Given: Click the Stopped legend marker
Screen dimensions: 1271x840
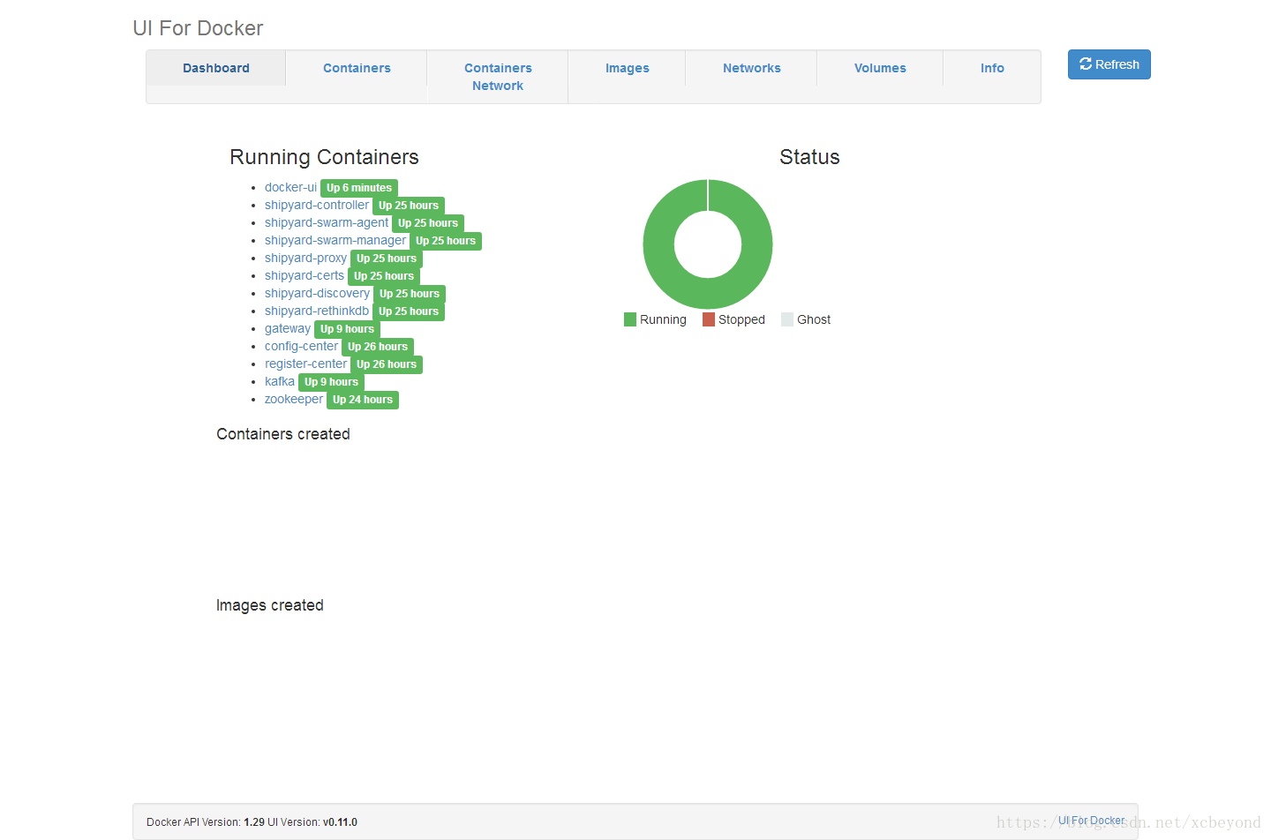Looking at the screenshot, I should click(707, 319).
